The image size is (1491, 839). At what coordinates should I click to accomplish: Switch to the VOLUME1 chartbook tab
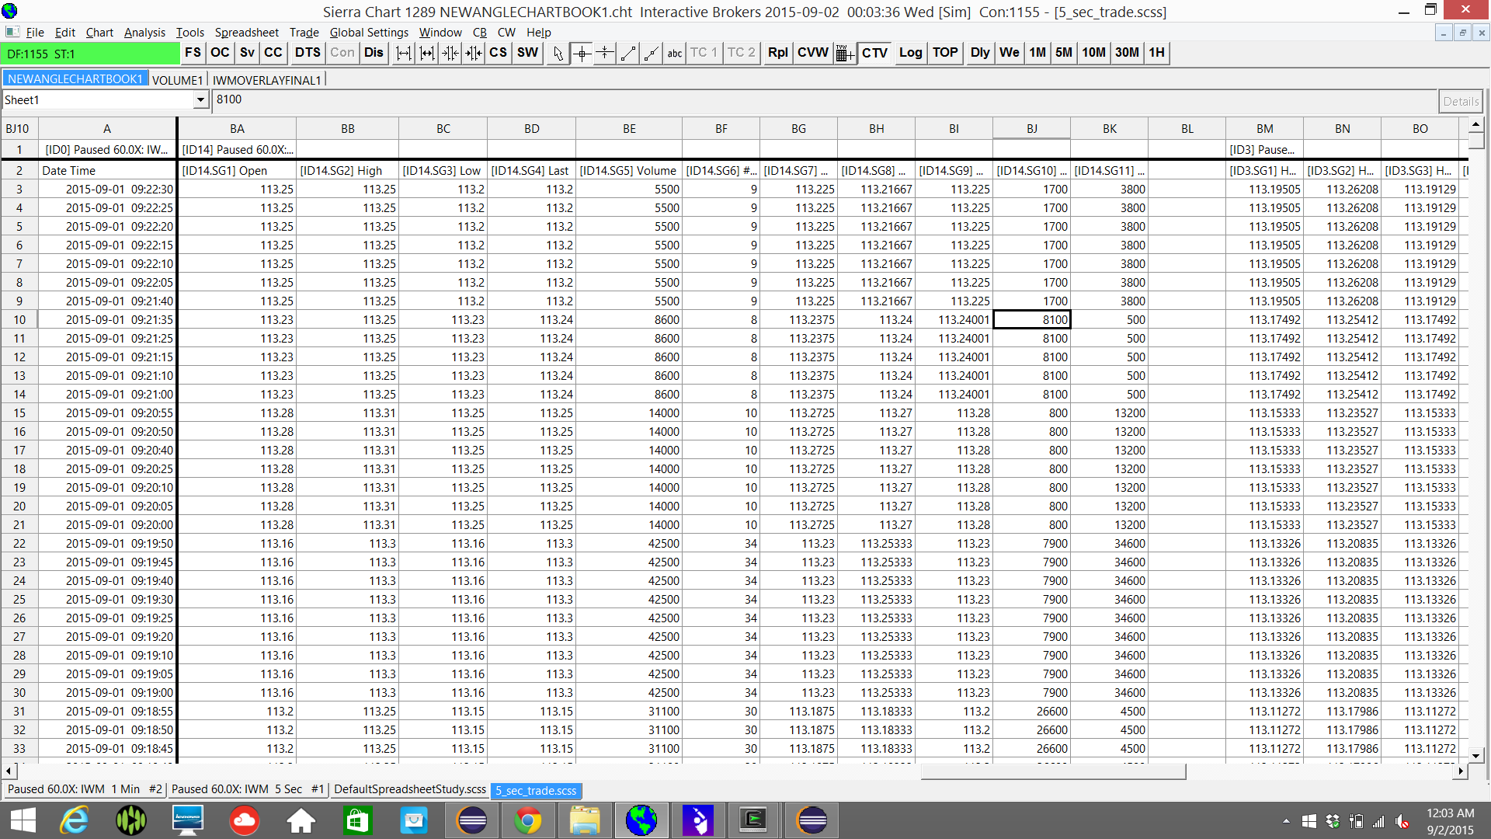coord(177,80)
